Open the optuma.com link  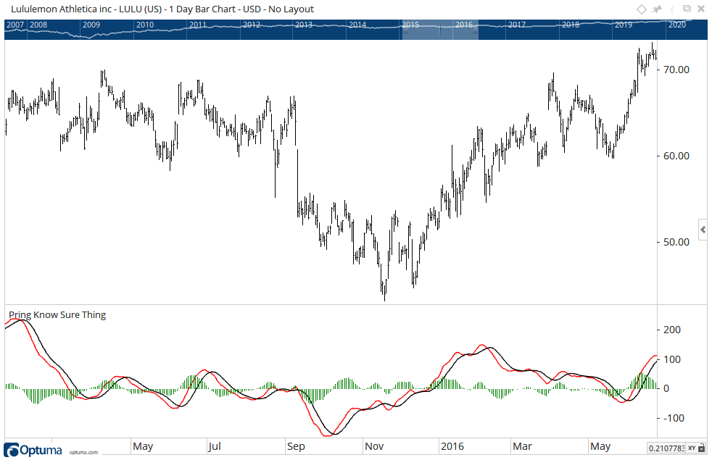point(83,452)
